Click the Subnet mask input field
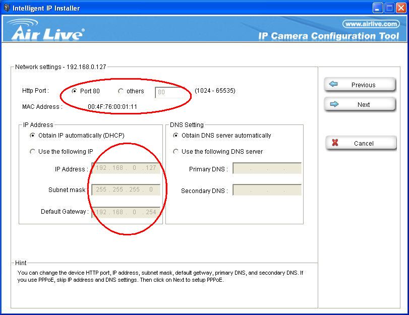The image size is (409, 315). click(126, 190)
